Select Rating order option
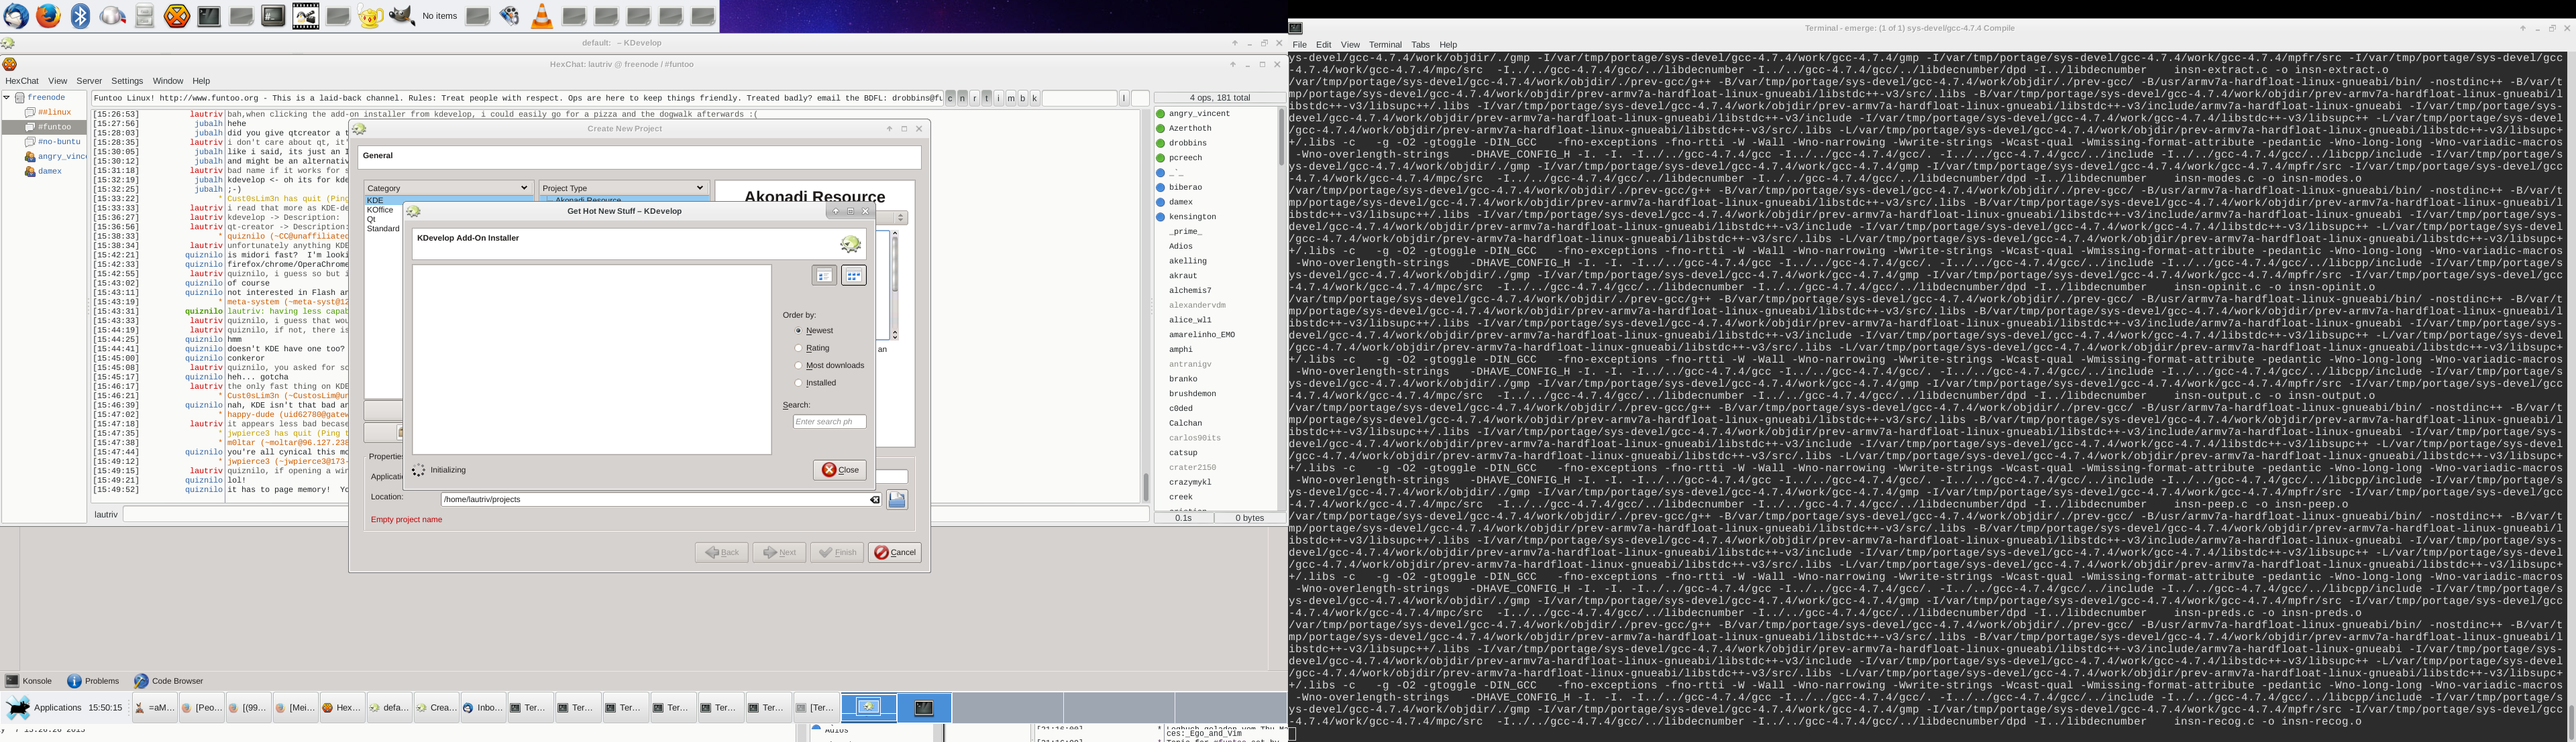 (812, 349)
